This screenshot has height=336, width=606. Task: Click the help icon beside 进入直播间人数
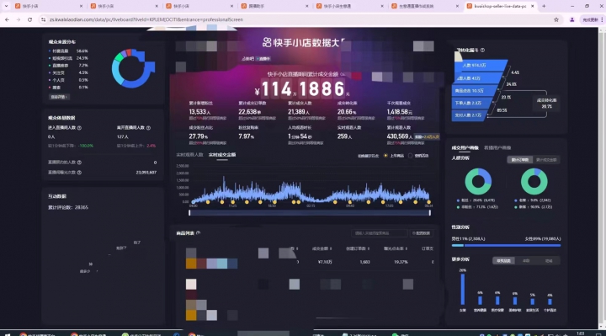(x=79, y=128)
